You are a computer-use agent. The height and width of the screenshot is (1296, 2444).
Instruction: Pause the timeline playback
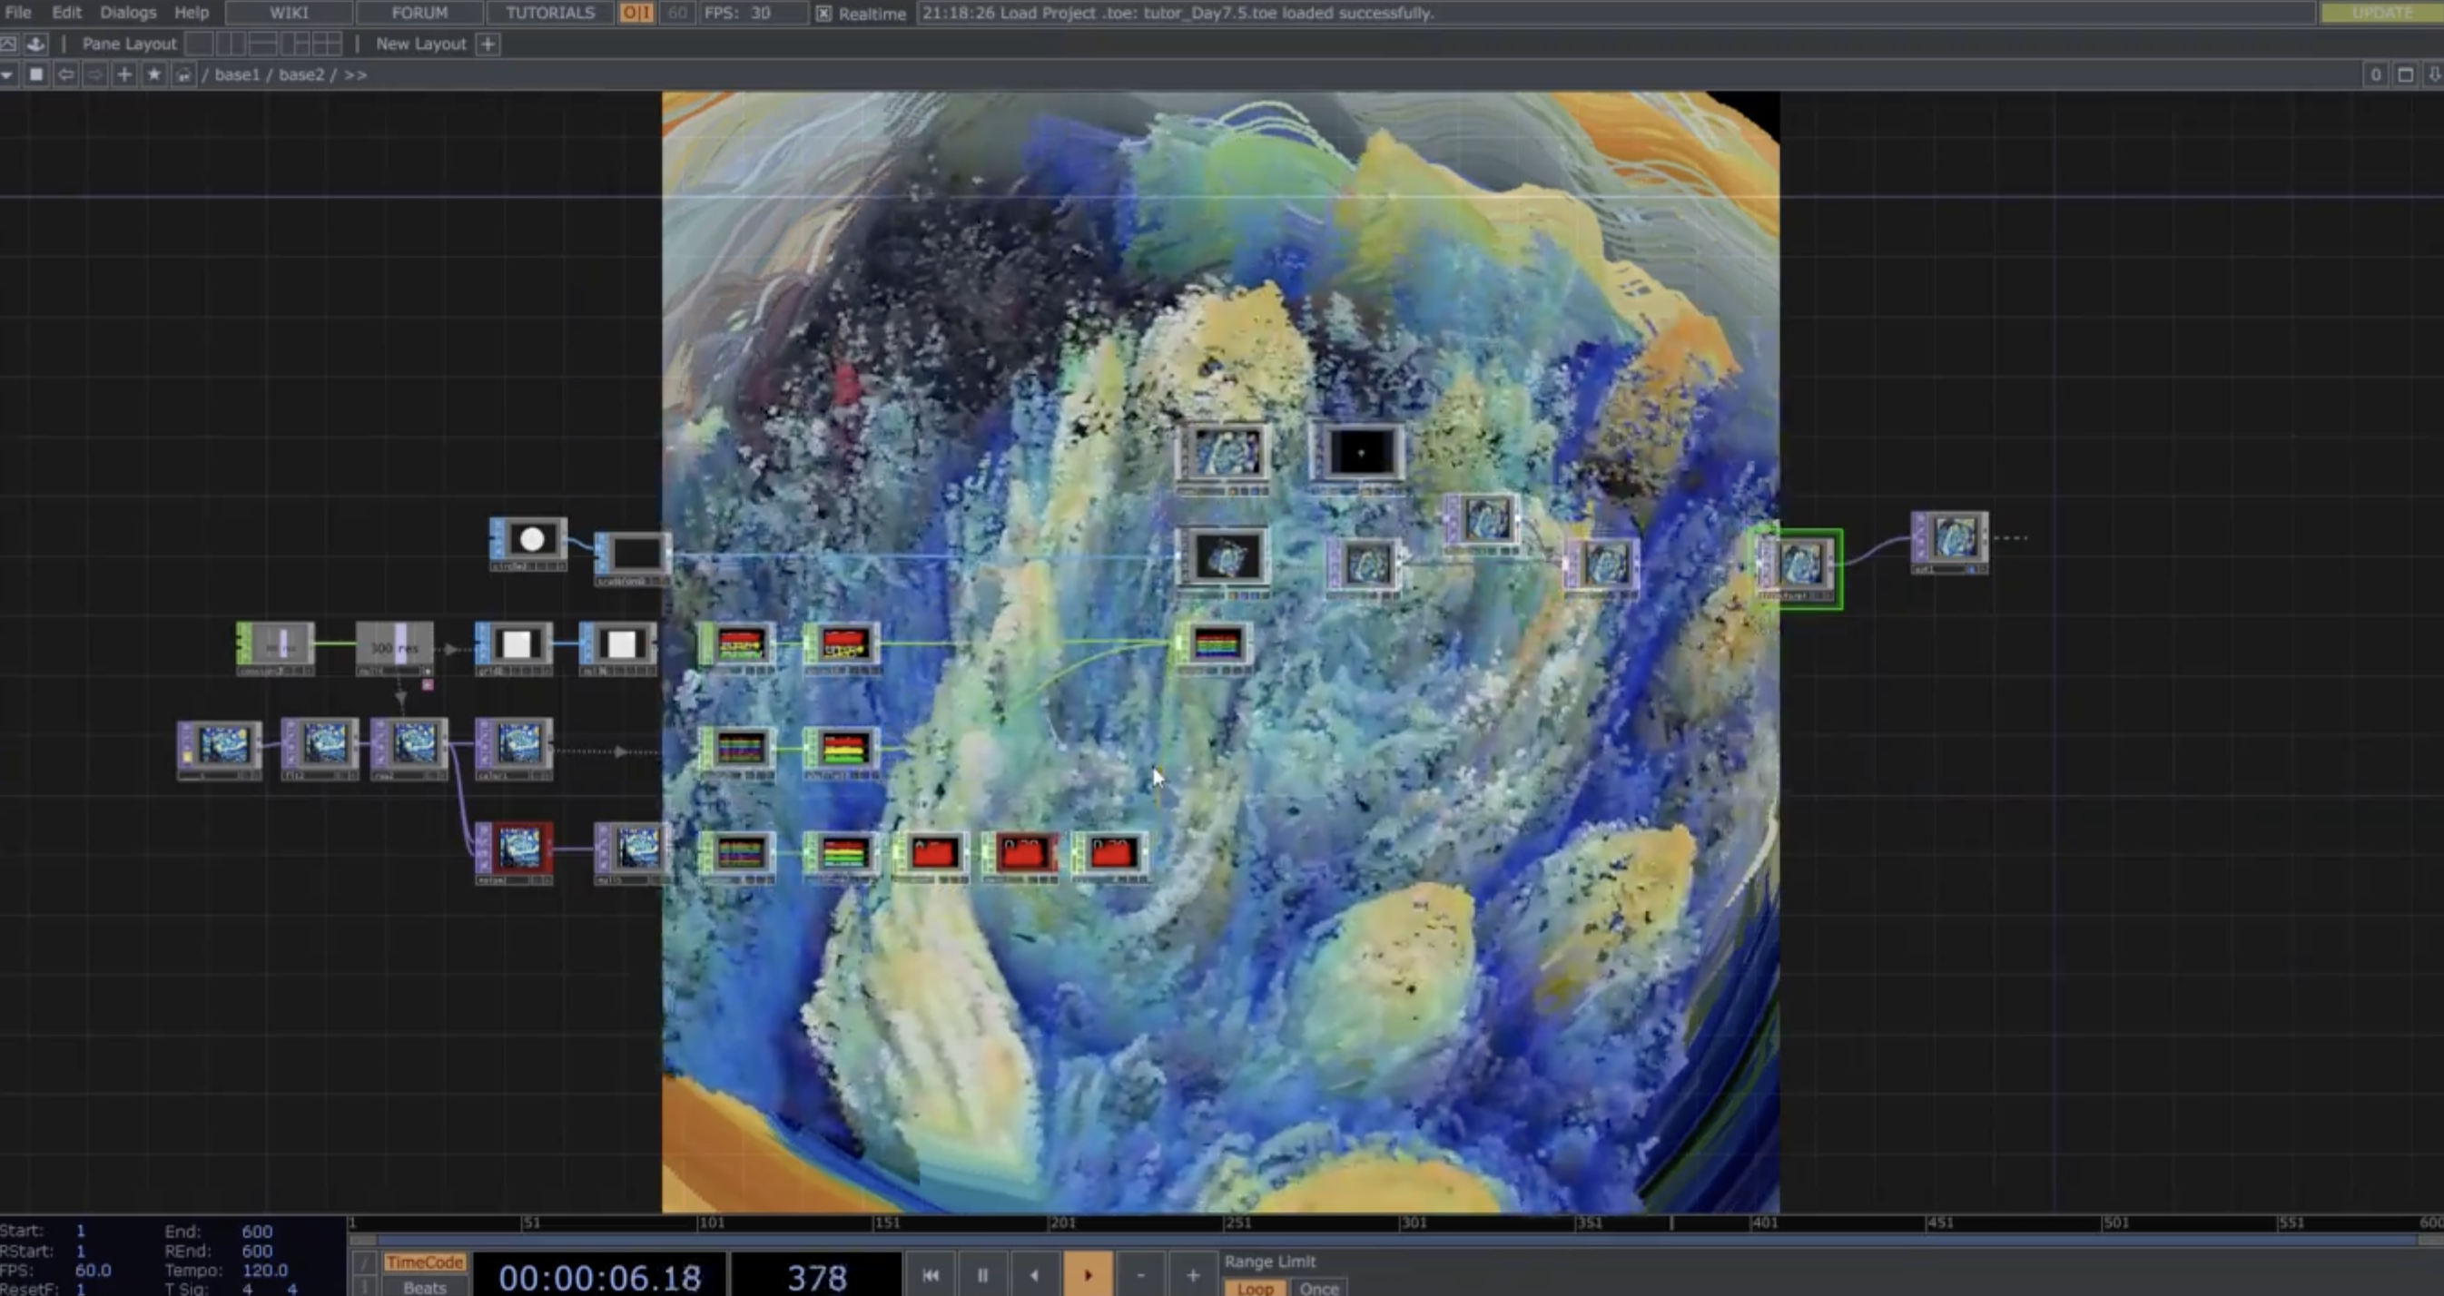983,1275
